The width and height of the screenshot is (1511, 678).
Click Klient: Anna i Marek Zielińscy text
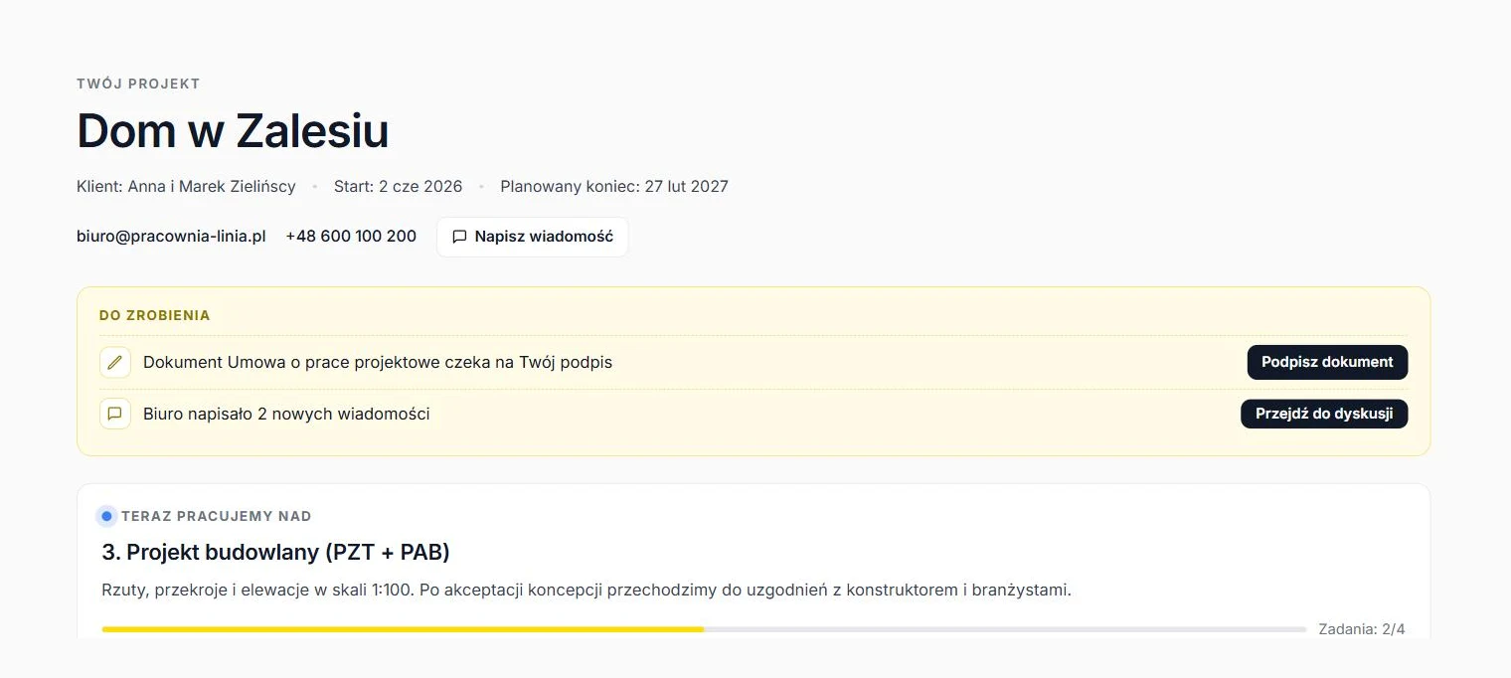pos(186,186)
